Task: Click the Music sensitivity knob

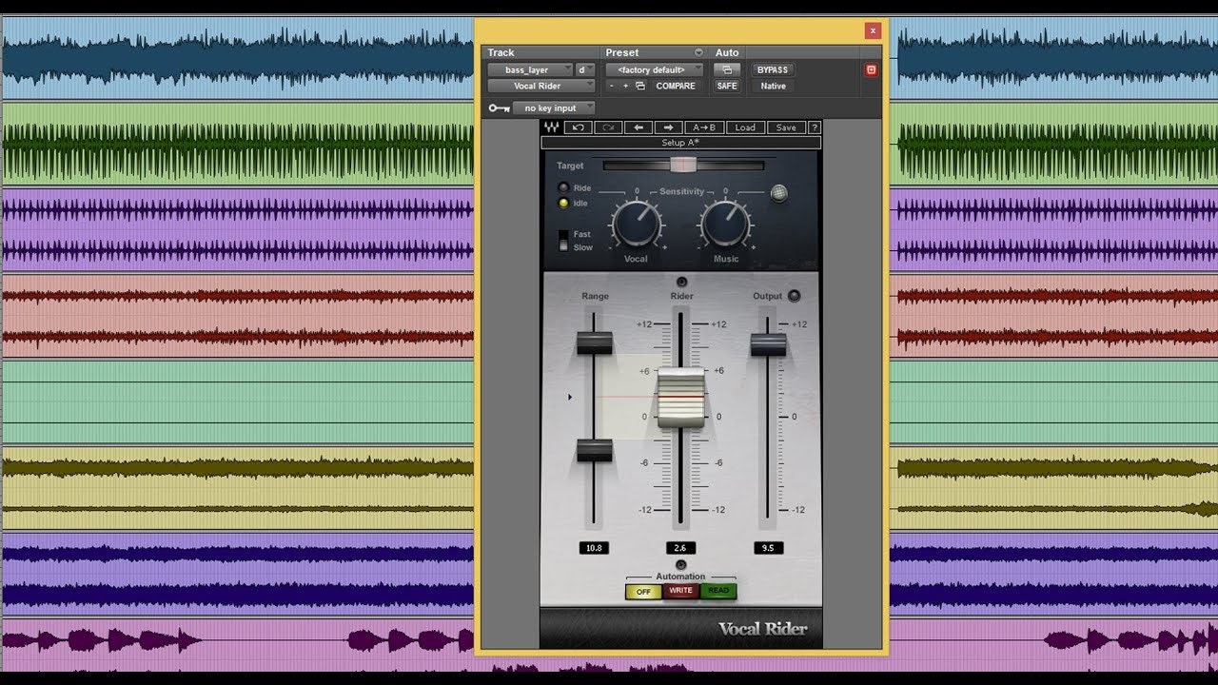Action: point(725,225)
